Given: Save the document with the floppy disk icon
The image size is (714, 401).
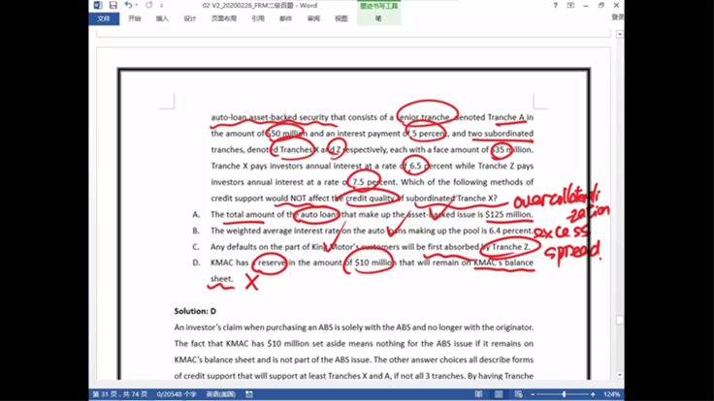Looking at the screenshot, I should pos(113,5).
